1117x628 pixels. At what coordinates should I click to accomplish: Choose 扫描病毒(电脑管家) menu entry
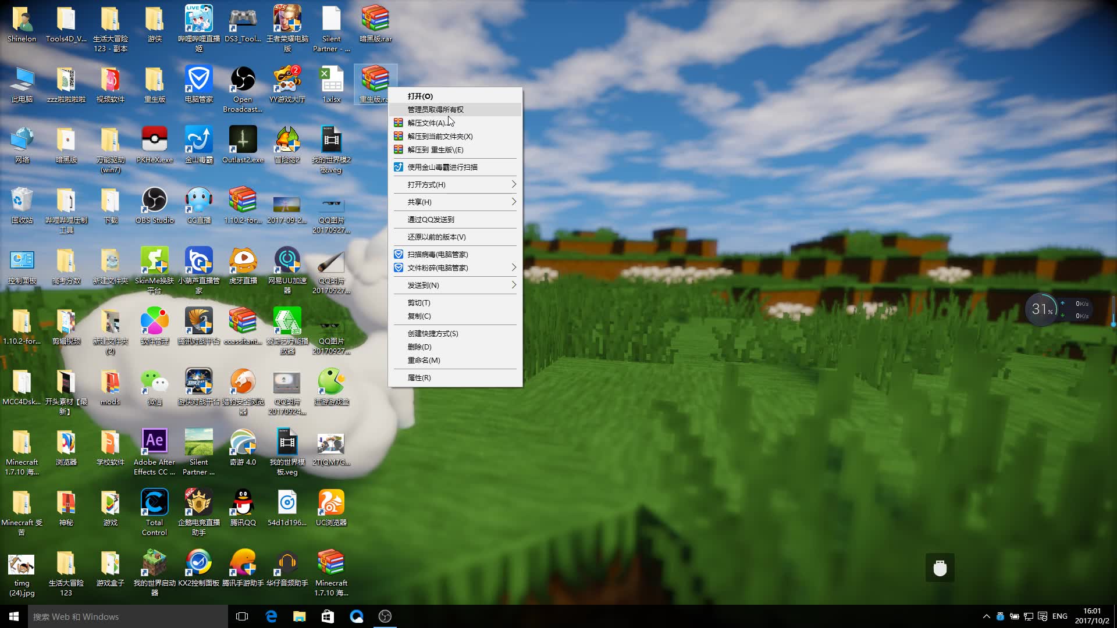pyautogui.click(x=455, y=254)
